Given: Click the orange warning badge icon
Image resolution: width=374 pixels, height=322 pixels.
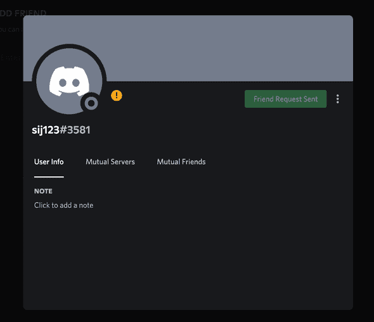Looking at the screenshot, I should [117, 96].
